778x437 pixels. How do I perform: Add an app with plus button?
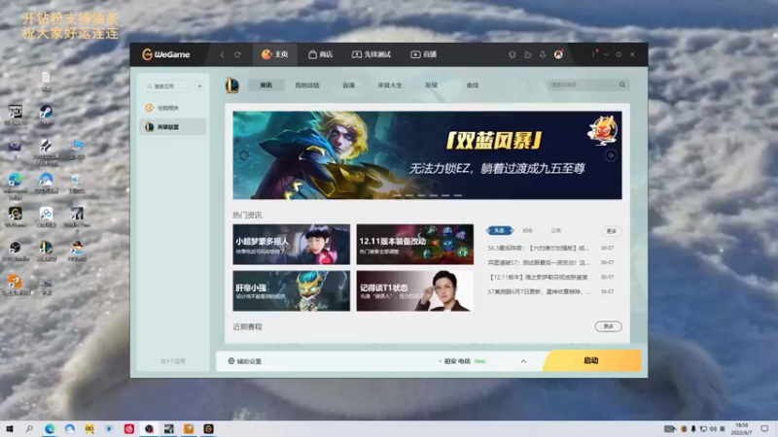pos(199,86)
